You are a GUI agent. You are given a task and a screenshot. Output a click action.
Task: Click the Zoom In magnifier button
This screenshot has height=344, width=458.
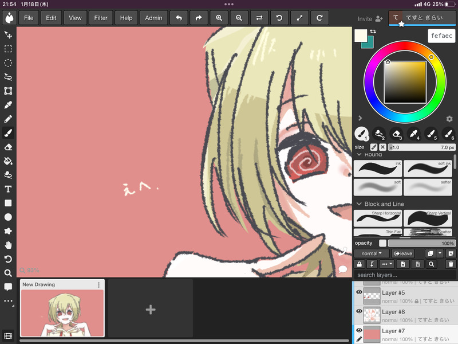click(219, 18)
